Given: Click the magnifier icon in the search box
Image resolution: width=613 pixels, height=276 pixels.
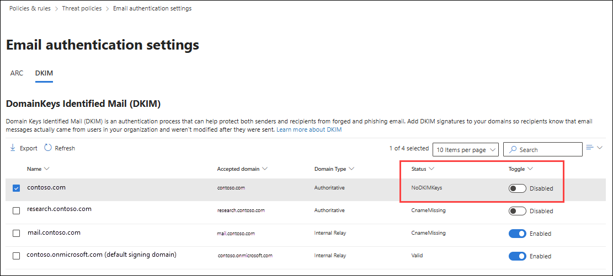Looking at the screenshot, I should [513, 149].
